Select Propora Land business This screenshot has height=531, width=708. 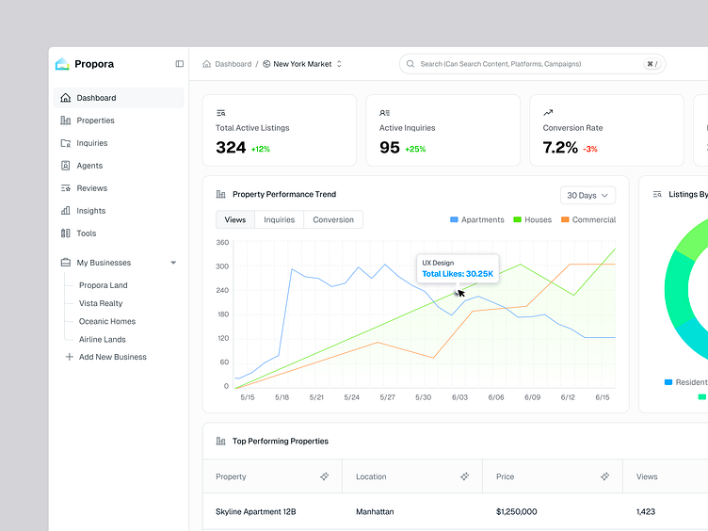tap(103, 285)
